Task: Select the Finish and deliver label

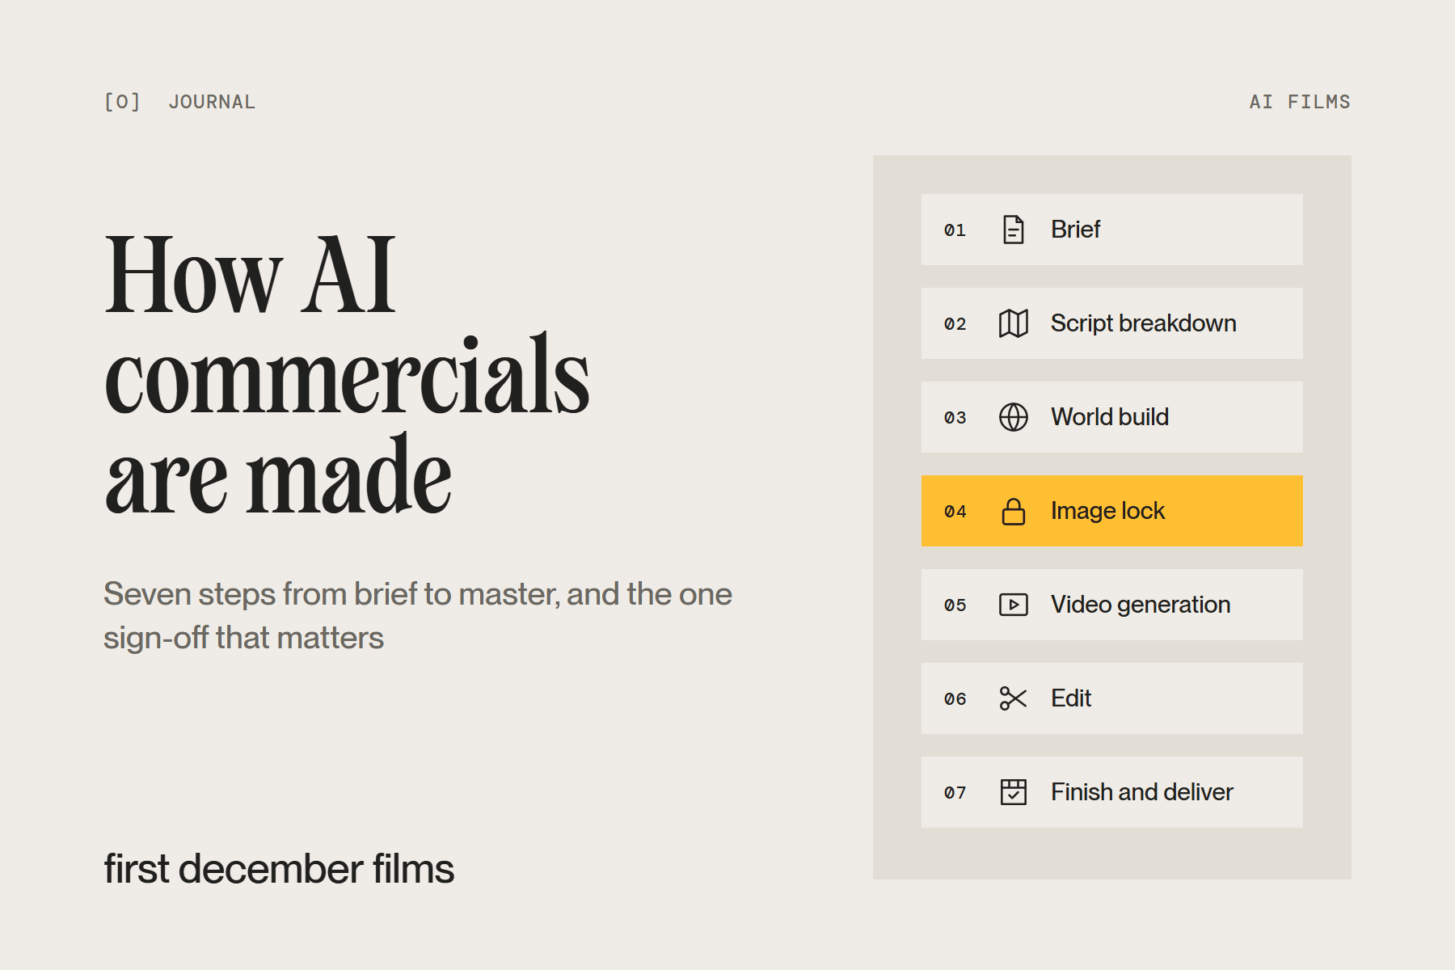Action: click(x=1141, y=792)
